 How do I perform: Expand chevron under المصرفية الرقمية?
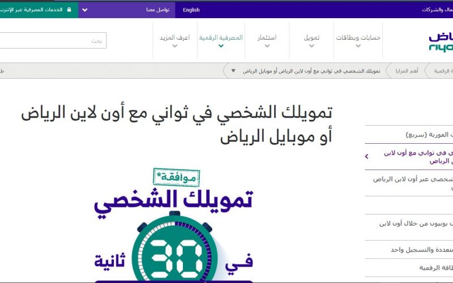coord(221,46)
